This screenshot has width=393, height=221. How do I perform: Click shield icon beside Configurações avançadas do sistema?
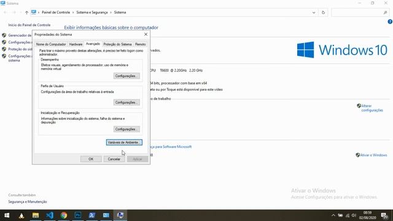click(x=4, y=56)
